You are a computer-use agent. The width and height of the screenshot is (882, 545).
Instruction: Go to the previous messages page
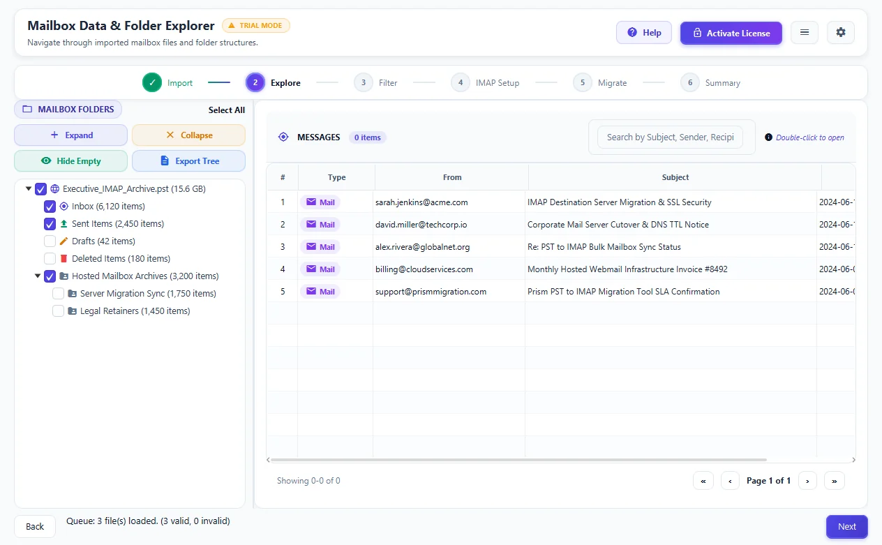(730, 480)
